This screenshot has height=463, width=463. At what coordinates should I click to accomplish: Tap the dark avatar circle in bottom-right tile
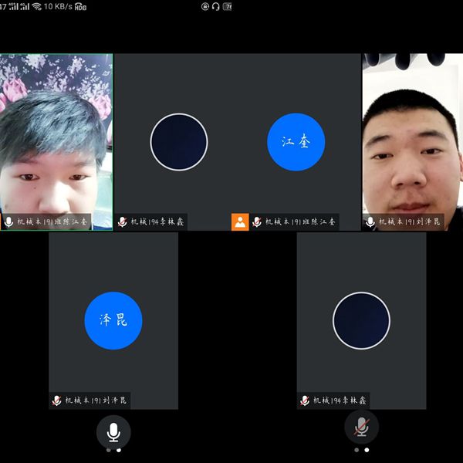pos(361,320)
